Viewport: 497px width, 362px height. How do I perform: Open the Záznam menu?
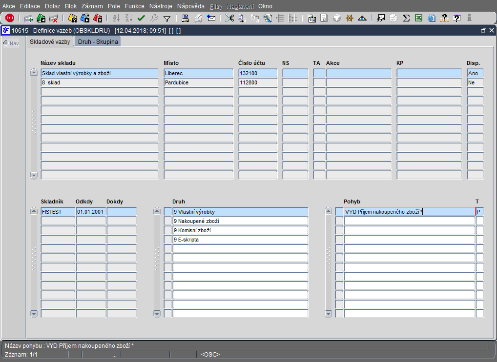pyautogui.click(x=92, y=6)
